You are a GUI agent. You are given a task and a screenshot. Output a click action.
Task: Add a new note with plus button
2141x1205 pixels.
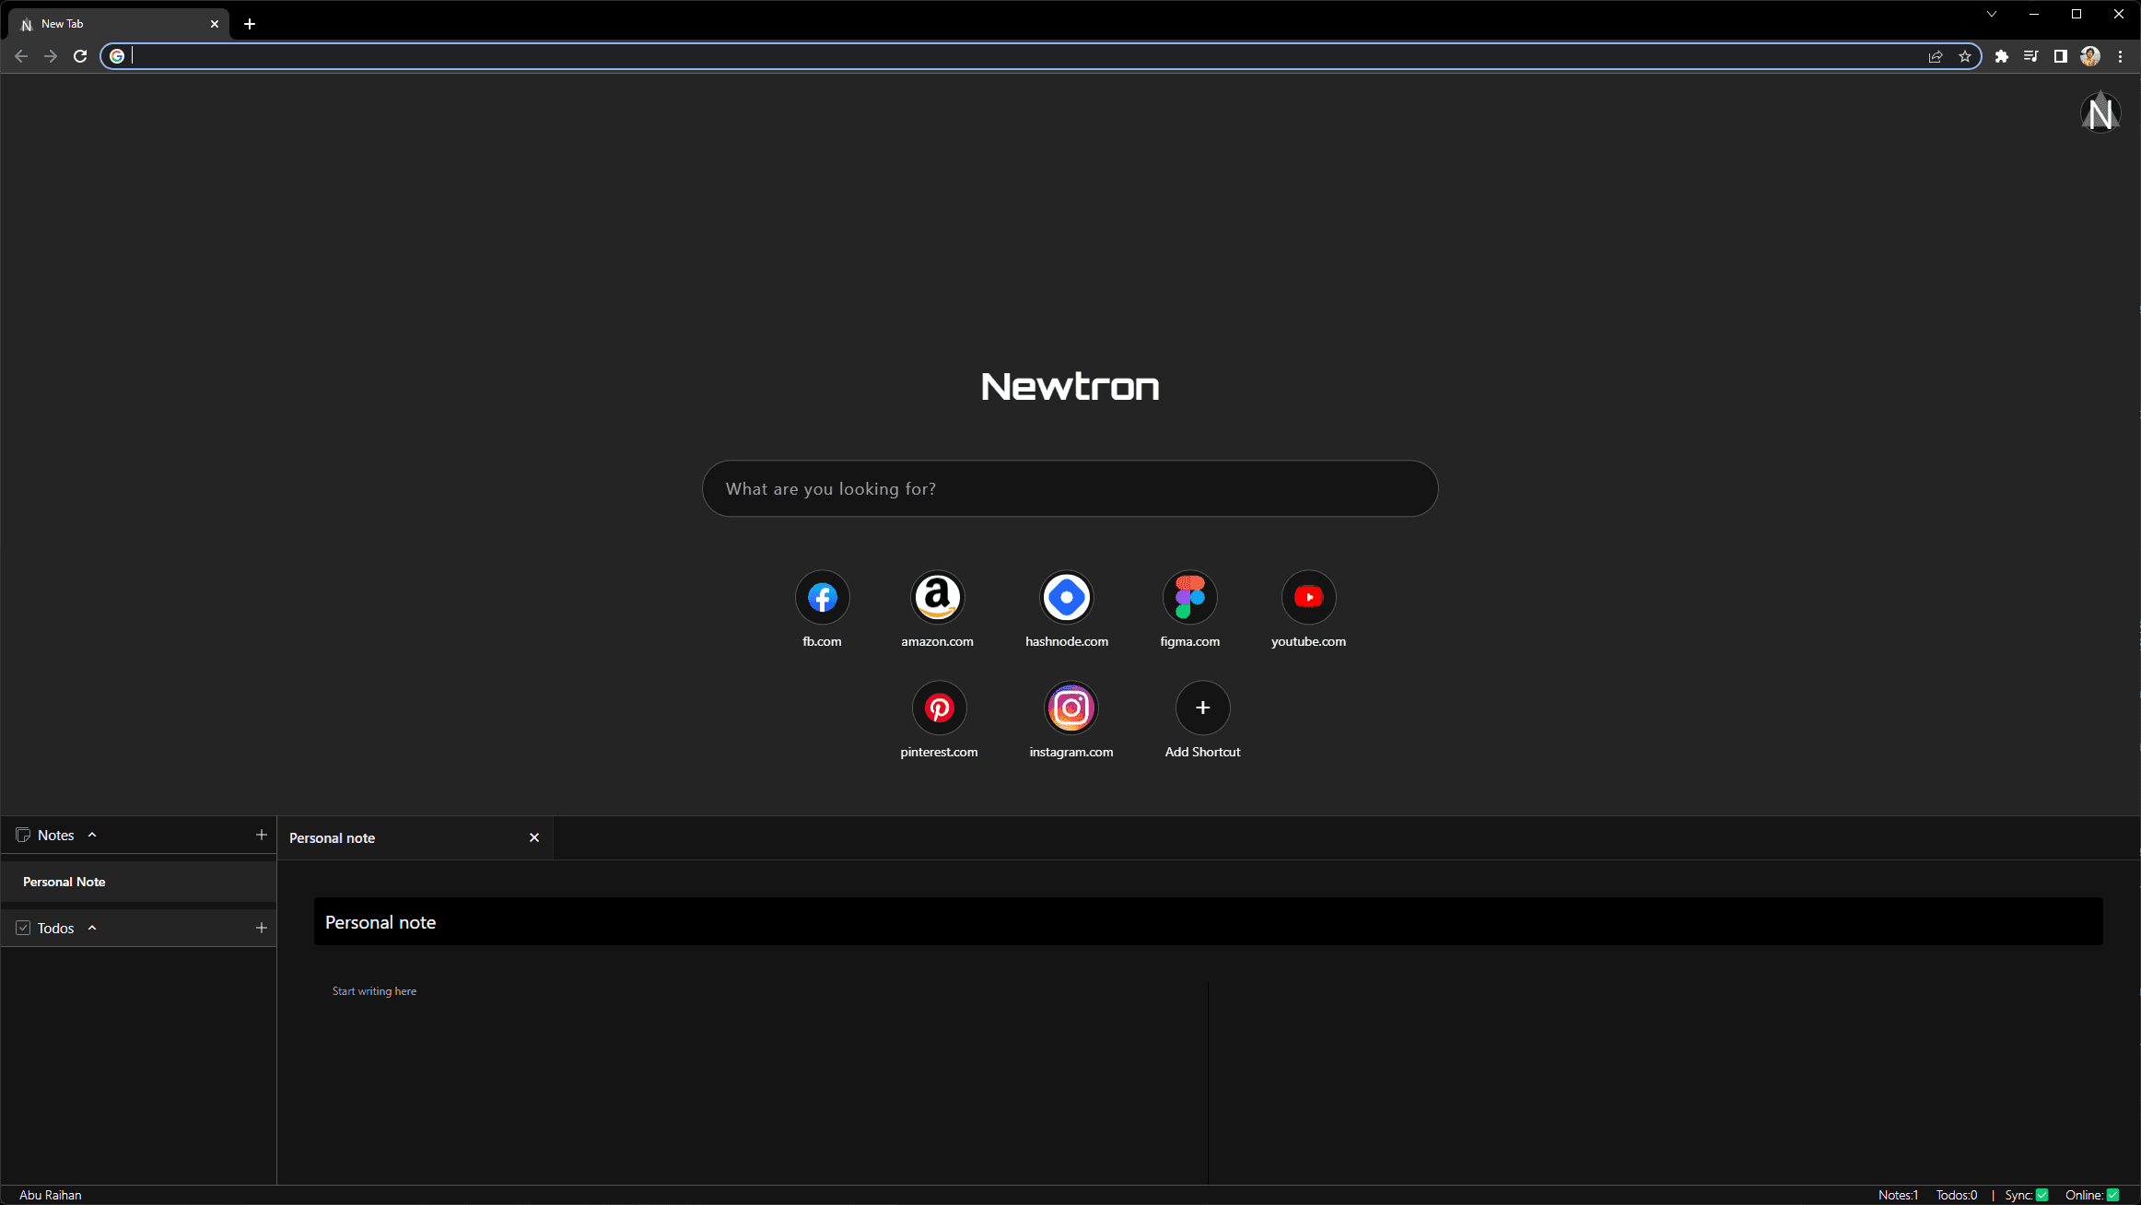pyautogui.click(x=262, y=835)
